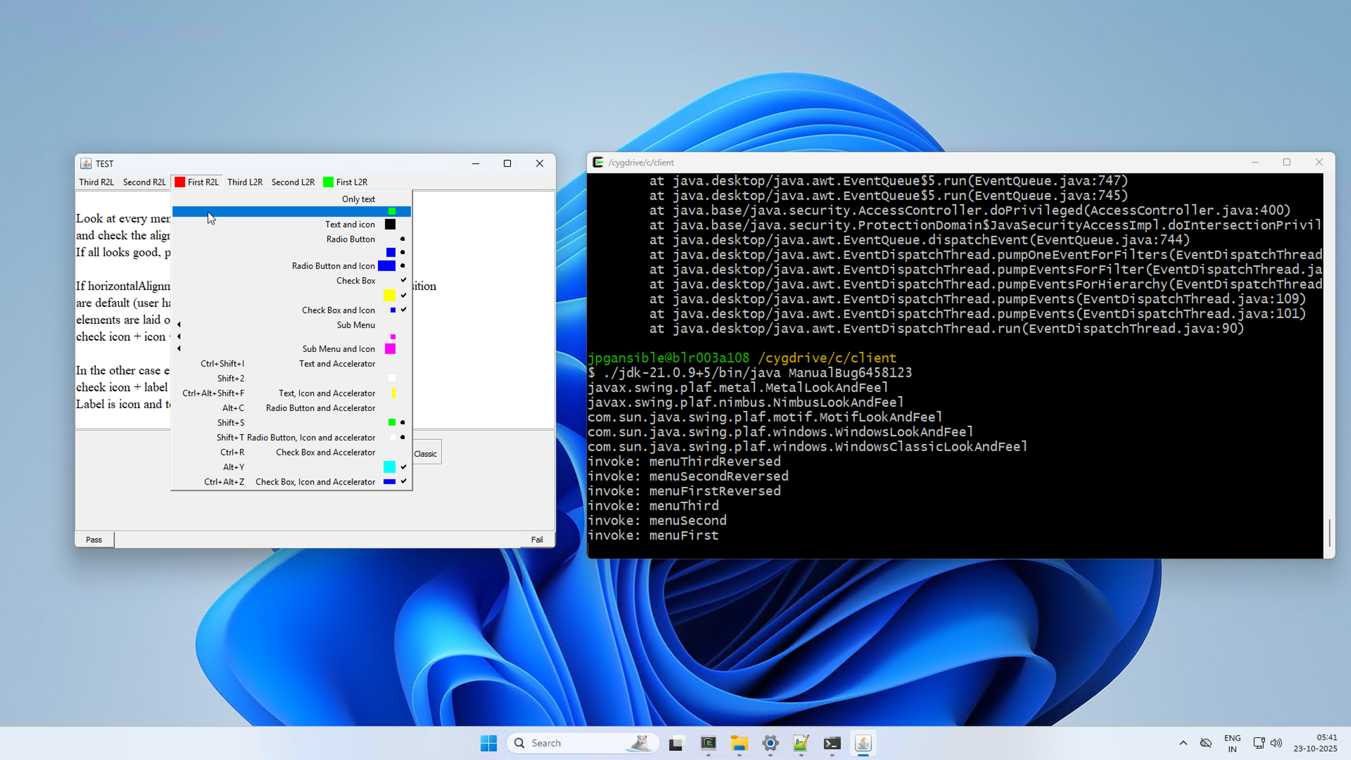
Task: Expand Sub Menu and Icon entry
Action: point(338,349)
